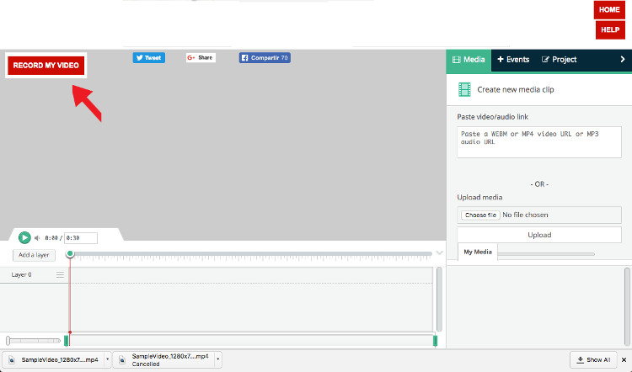Click the timeline zoom slider handle
Image resolution: width=632 pixels, height=372 pixels.
[x=8, y=341]
